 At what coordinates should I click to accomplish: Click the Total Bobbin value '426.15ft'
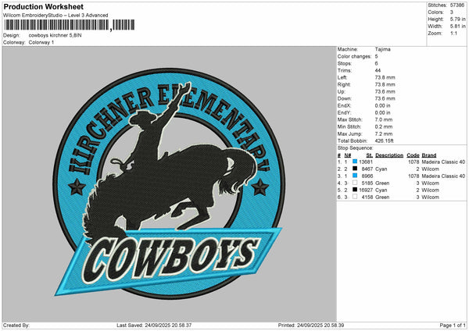pos(384,141)
